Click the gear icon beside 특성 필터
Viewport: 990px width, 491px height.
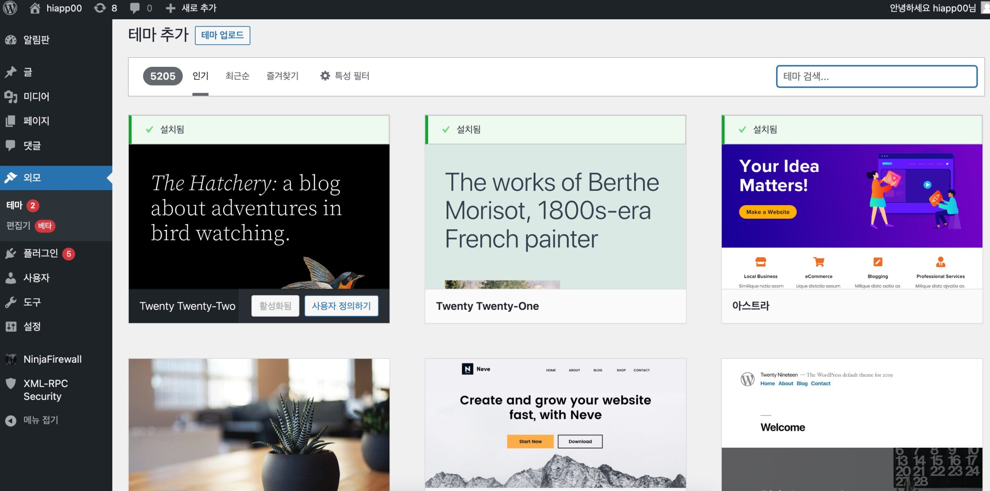click(x=325, y=76)
